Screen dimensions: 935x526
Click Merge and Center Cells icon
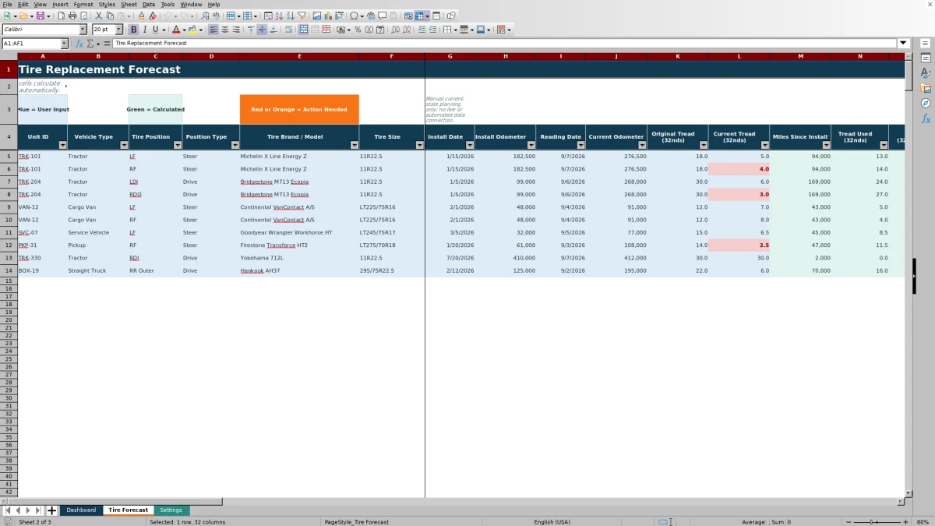click(x=304, y=30)
